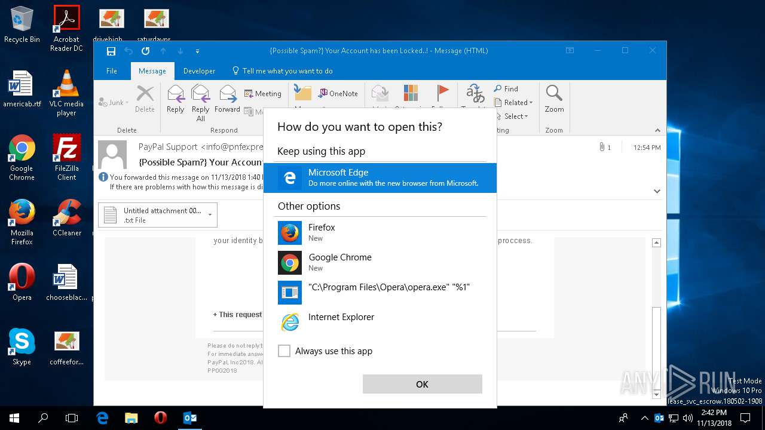
Task: Click the taskbar Search icon
Action: tap(43, 418)
